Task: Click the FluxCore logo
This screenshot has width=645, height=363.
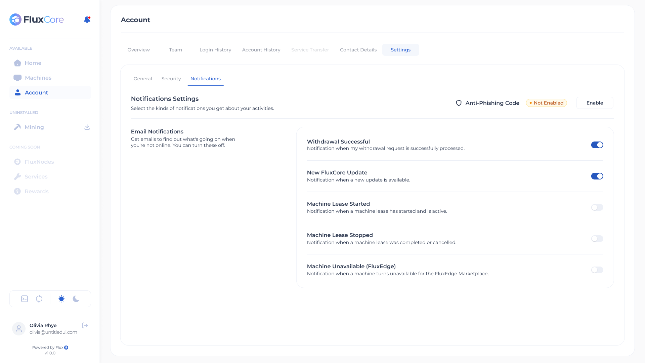Action: (37, 19)
